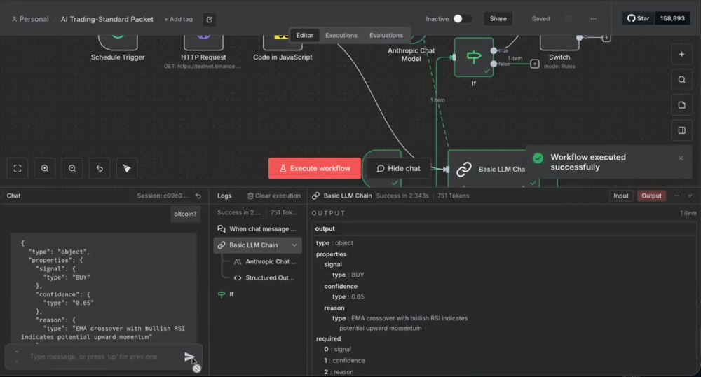
Task: Zoom in on the workflow canvas
Action: 45,168
